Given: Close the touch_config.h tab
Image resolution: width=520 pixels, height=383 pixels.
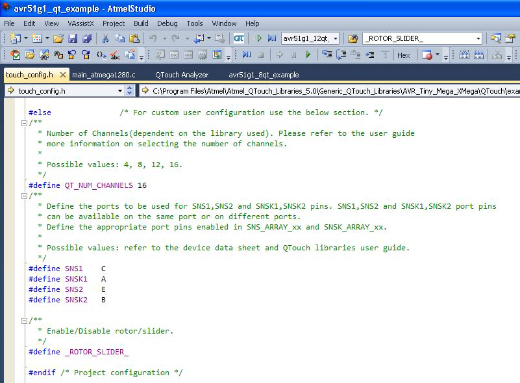Looking at the screenshot, I should (63, 75).
